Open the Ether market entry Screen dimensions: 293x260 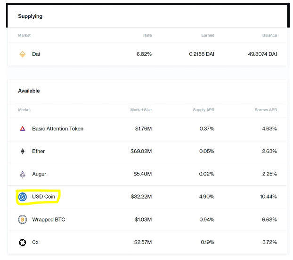coord(39,152)
